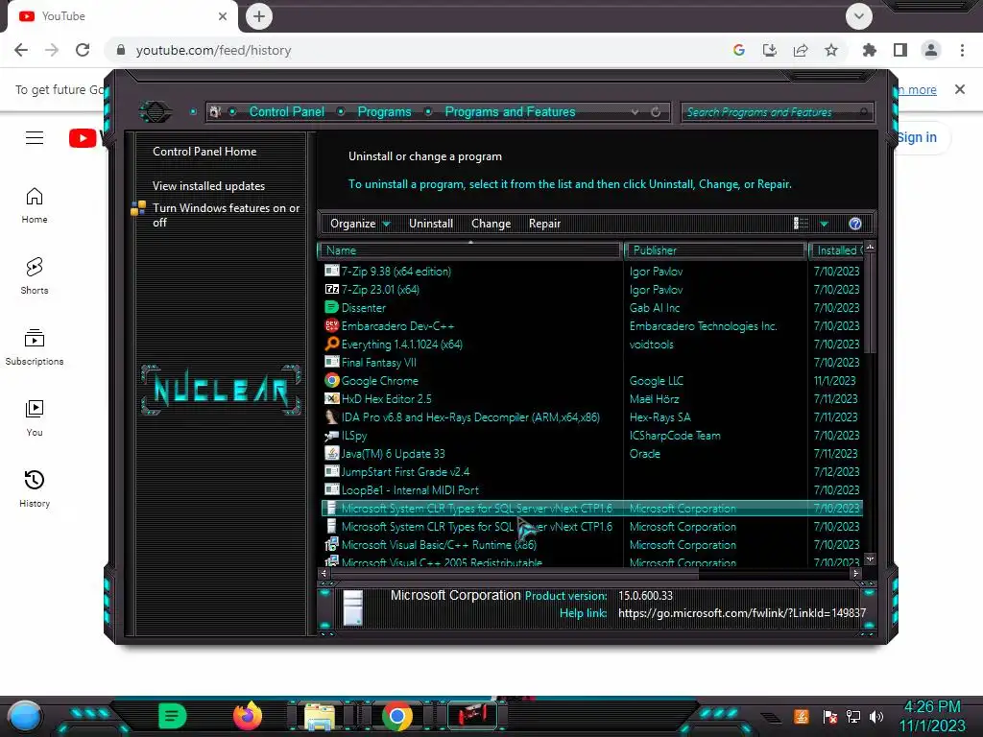Sort by the Publisher column header

click(715, 250)
